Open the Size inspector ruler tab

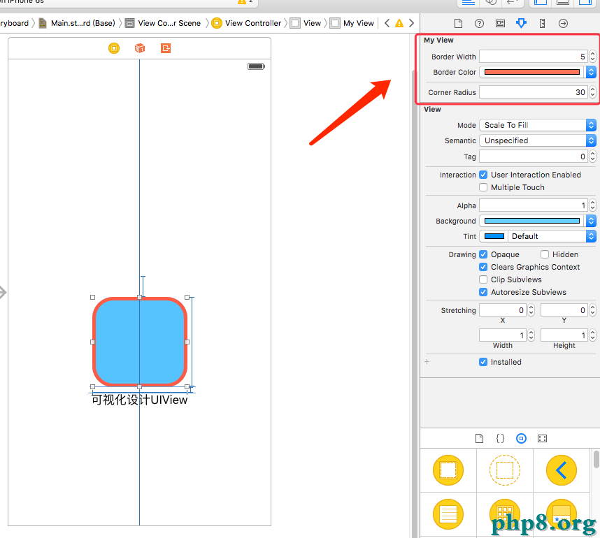click(x=542, y=23)
